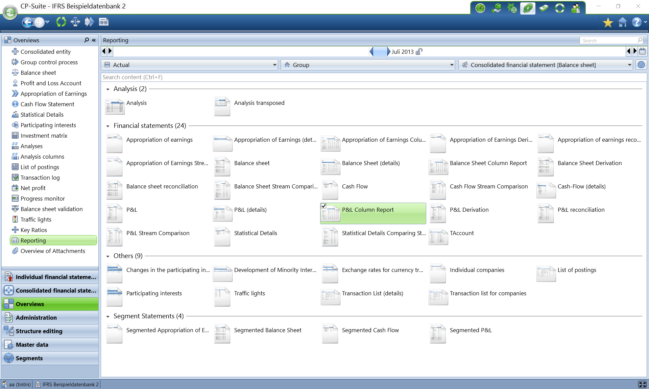Screen dimensions: 649x389
Task: Open the Consolidated financial state tab
Action: coord(49,290)
